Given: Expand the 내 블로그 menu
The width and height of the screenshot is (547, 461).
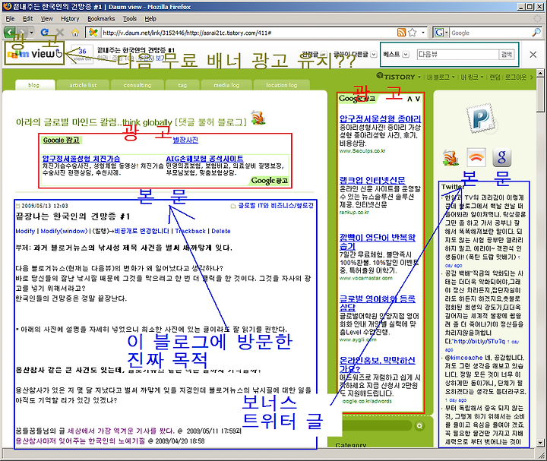Looking at the screenshot, I should tap(441, 77).
